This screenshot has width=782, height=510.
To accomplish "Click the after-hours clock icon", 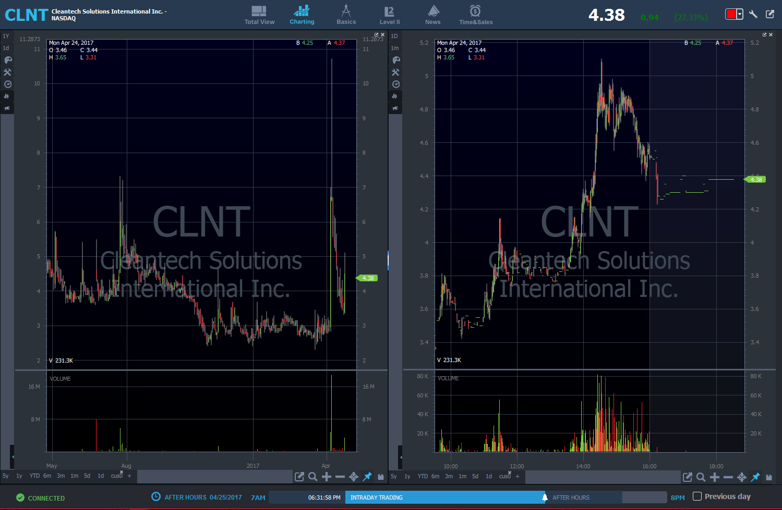I will [x=155, y=496].
